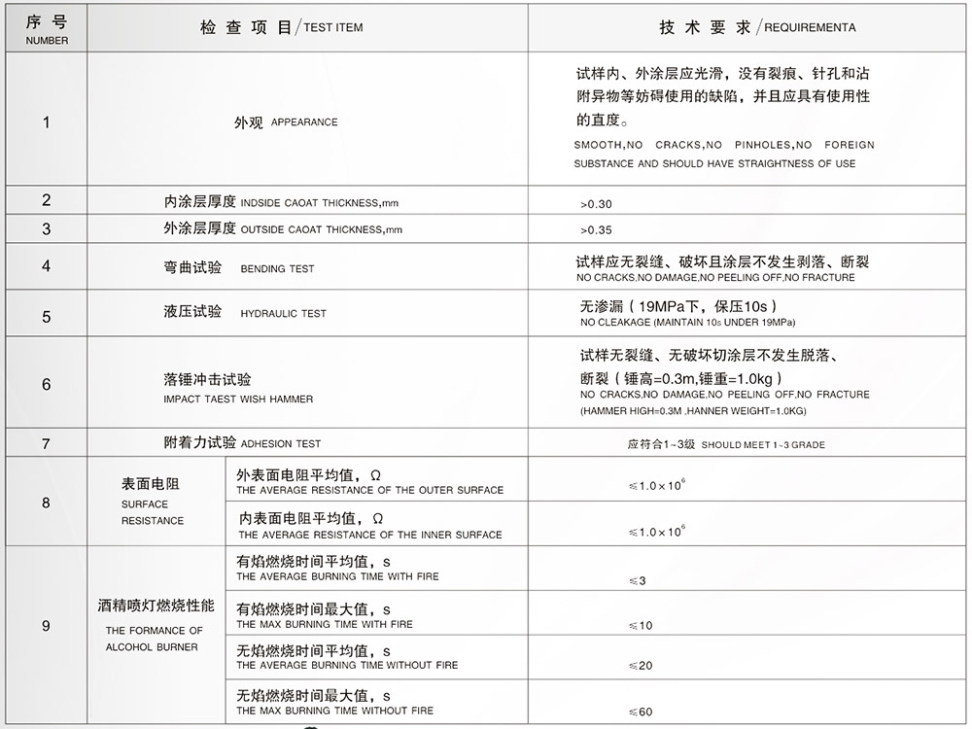Click row number 2 cell
This screenshot has height=729, width=972.
[x=47, y=200]
